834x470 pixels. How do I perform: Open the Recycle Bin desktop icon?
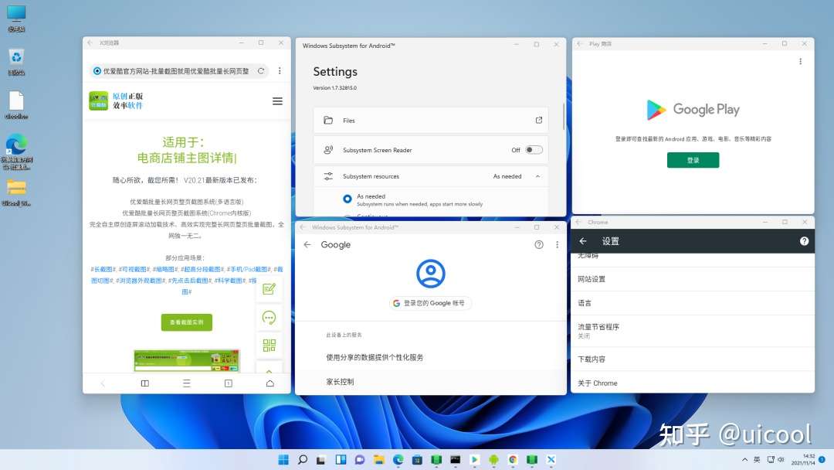16,62
